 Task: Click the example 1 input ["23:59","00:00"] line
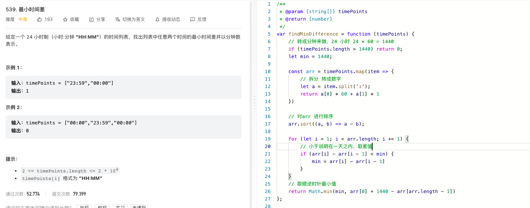pyautogui.click(x=62, y=83)
